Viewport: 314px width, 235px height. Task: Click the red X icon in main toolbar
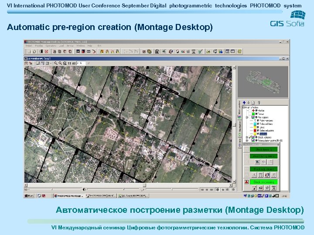[47, 51]
